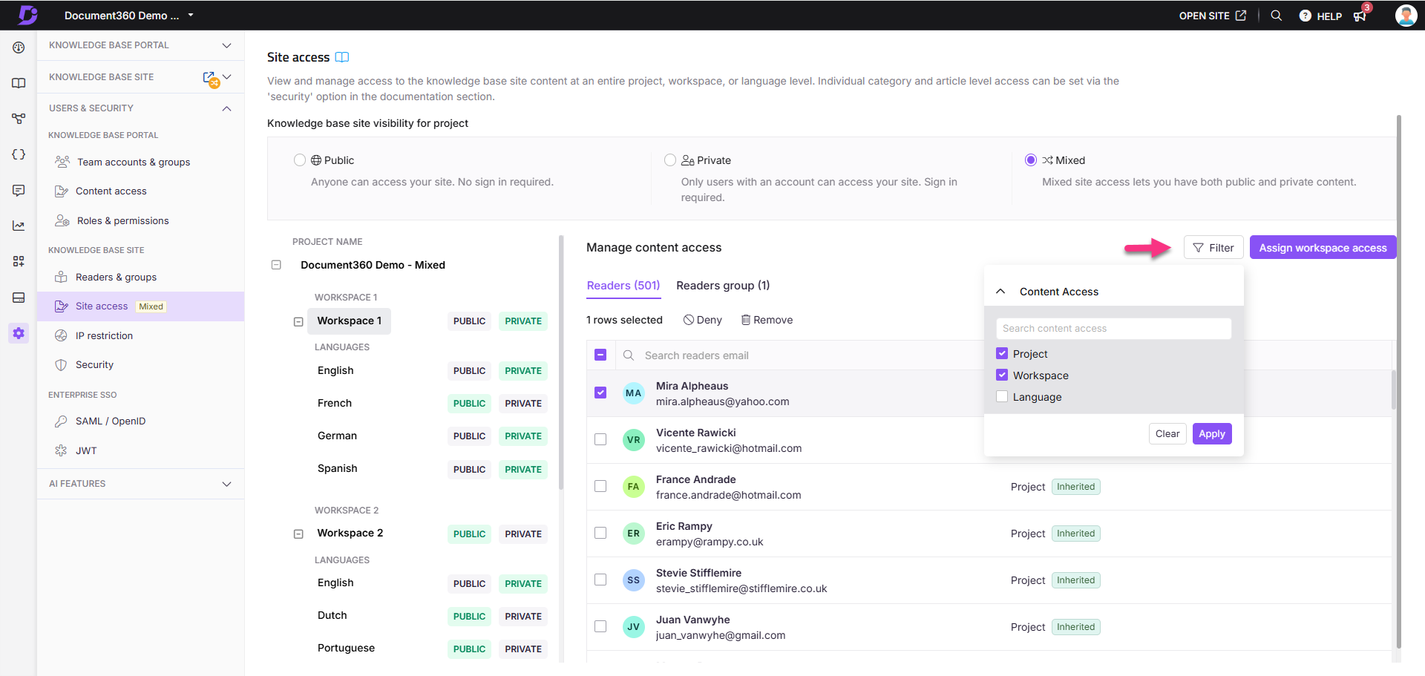This screenshot has height=676, width=1425.
Task: Apply the content access filter
Action: click(x=1212, y=434)
